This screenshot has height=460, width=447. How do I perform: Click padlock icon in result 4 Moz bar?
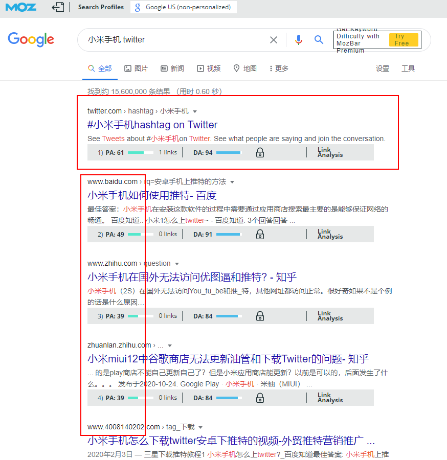pos(260,398)
